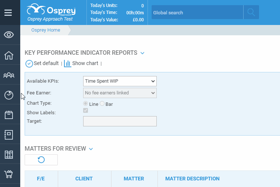The width and height of the screenshot is (280, 187).
Task: Select the Bar chart type
Action: coord(102,104)
